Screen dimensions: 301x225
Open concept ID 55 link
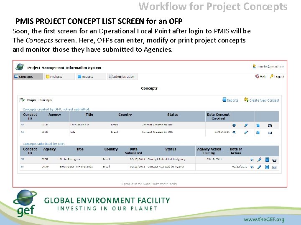tap(23, 132)
